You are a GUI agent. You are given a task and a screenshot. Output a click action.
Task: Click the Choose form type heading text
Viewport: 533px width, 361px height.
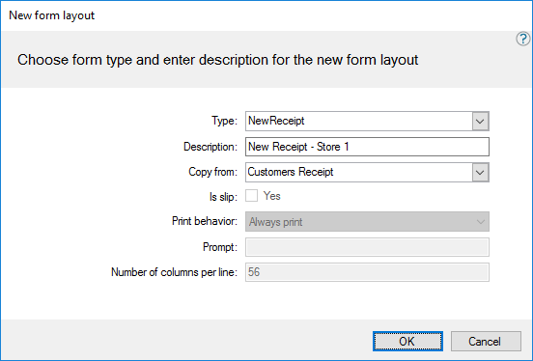(217, 60)
